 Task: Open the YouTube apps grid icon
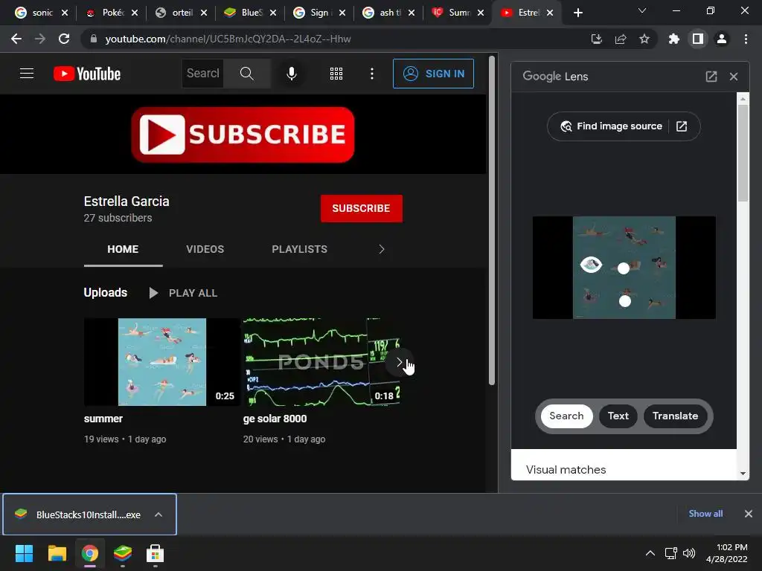click(336, 74)
